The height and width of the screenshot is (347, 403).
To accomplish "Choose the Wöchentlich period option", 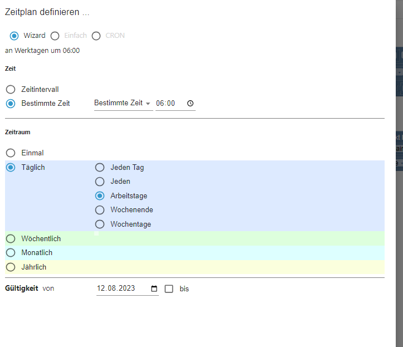I will click(x=11, y=238).
